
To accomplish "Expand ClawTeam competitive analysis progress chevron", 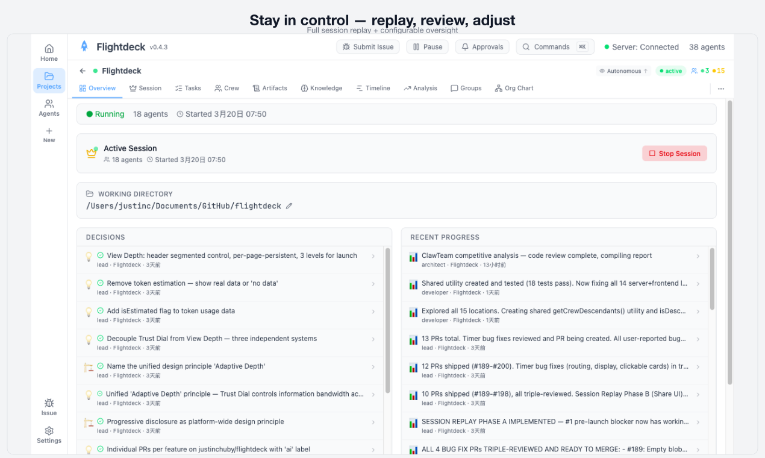I will (x=698, y=256).
